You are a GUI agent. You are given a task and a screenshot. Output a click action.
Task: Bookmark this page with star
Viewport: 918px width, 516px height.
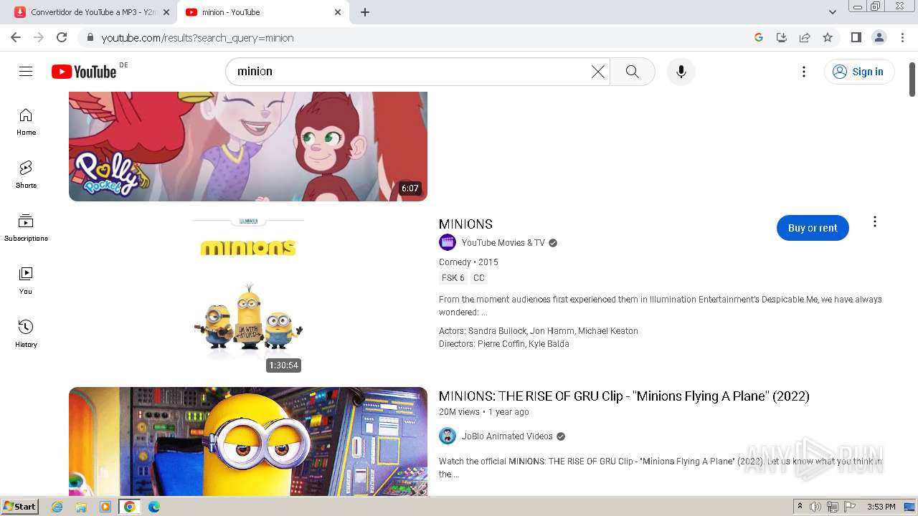[828, 37]
